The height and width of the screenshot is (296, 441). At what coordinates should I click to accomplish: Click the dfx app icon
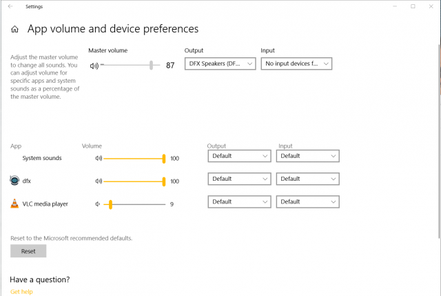[14, 181]
